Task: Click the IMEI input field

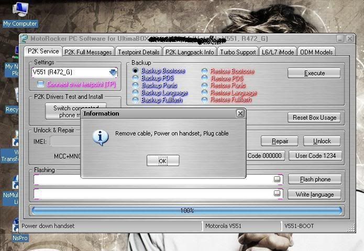Action: 65,141
